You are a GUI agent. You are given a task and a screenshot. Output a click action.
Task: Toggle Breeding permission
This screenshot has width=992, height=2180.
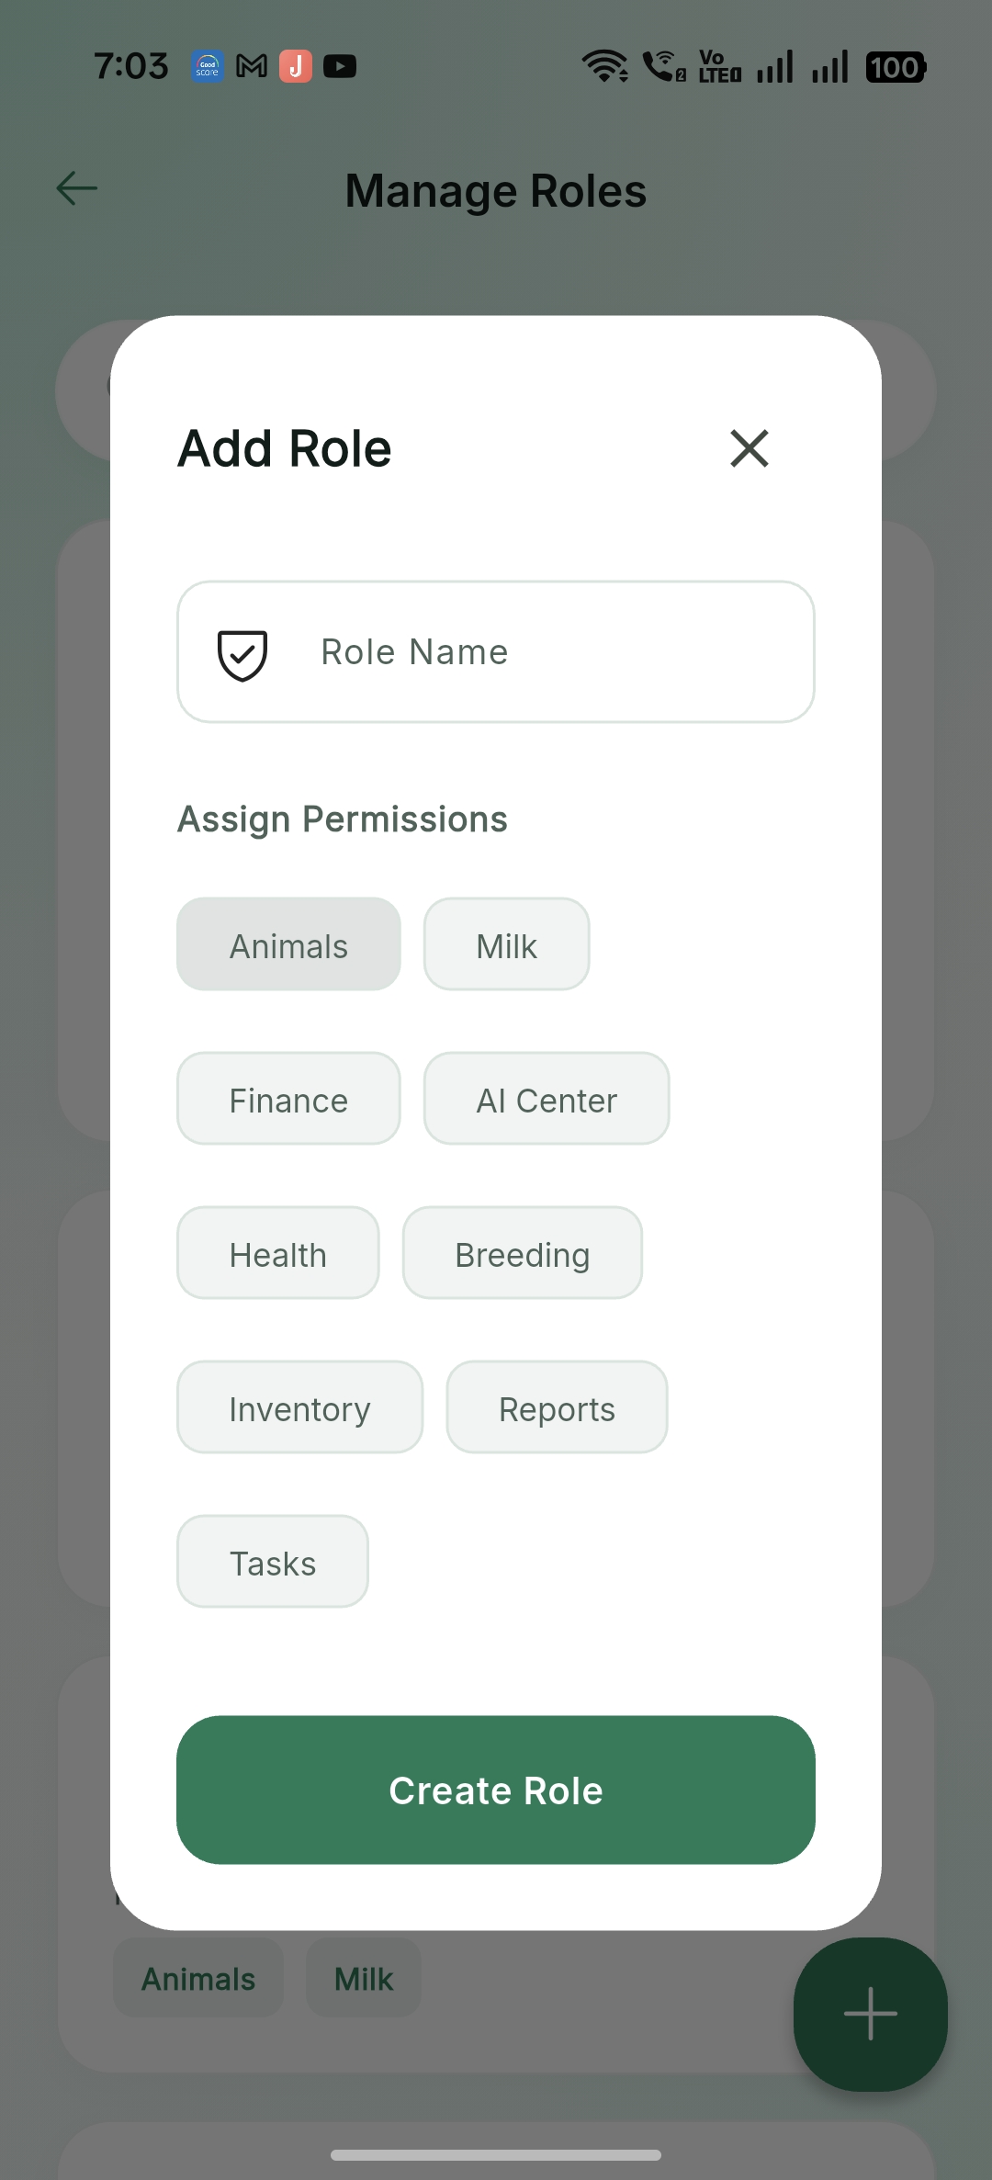click(522, 1253)
